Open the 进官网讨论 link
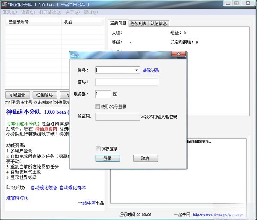This screenshot has width=257, height=220. (x=17, y=198)
